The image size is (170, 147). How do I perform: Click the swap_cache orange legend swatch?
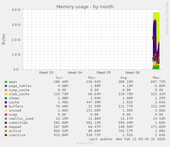pyautogui.click(x=6, y=90)
